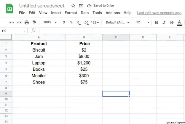185x124 pixels.
Task: Toggle Bold formatting
Action: point(157,22)
